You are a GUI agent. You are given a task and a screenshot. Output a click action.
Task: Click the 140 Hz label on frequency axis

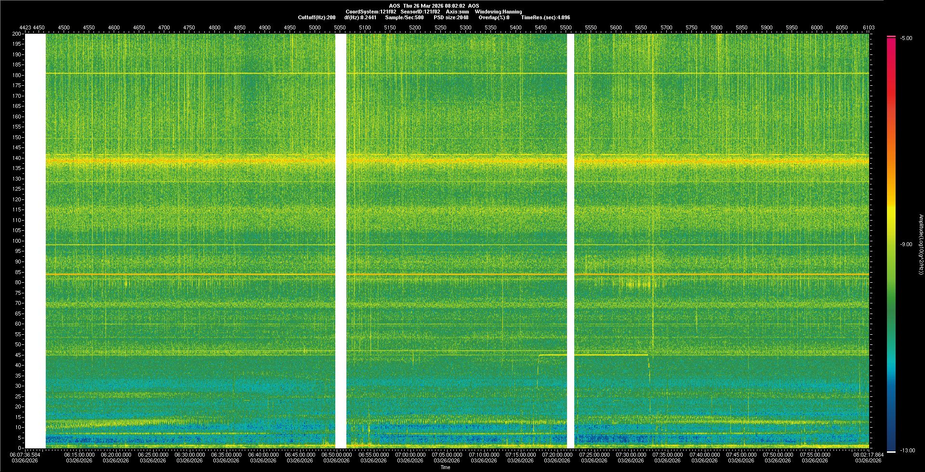pos(17,158)
